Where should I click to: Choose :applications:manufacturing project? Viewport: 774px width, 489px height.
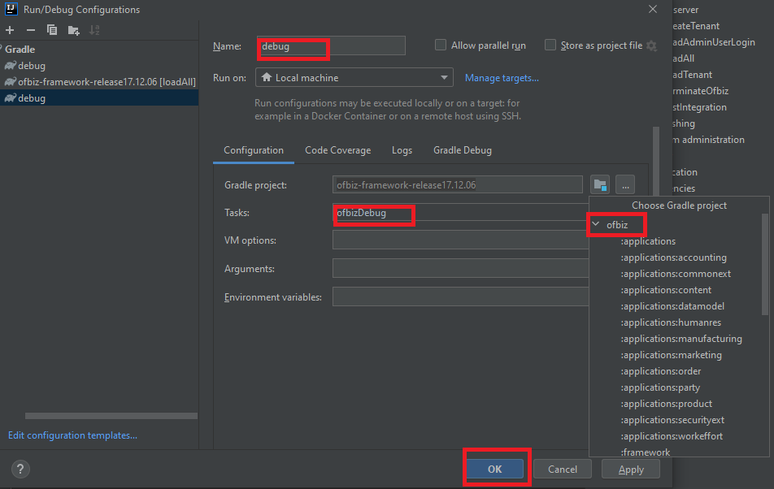681,339
